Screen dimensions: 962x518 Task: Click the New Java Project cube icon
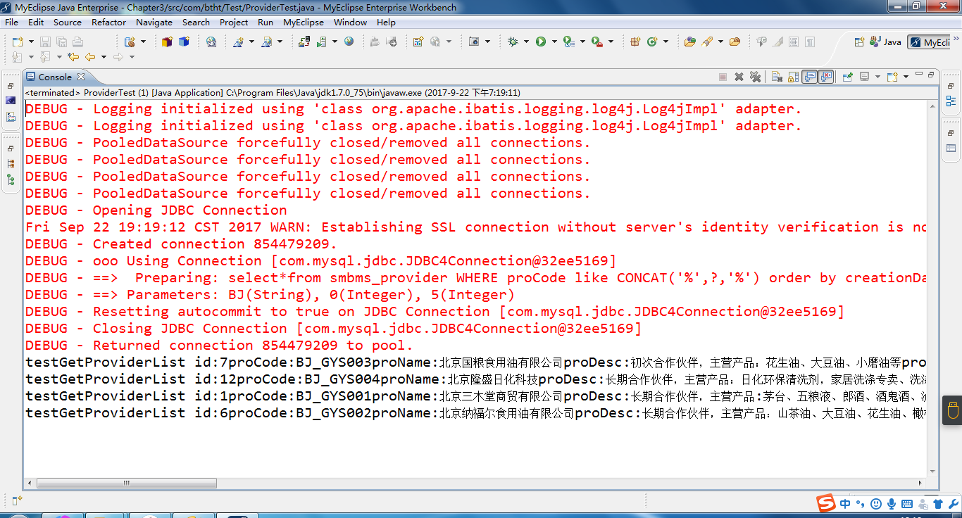click(167, 42)
